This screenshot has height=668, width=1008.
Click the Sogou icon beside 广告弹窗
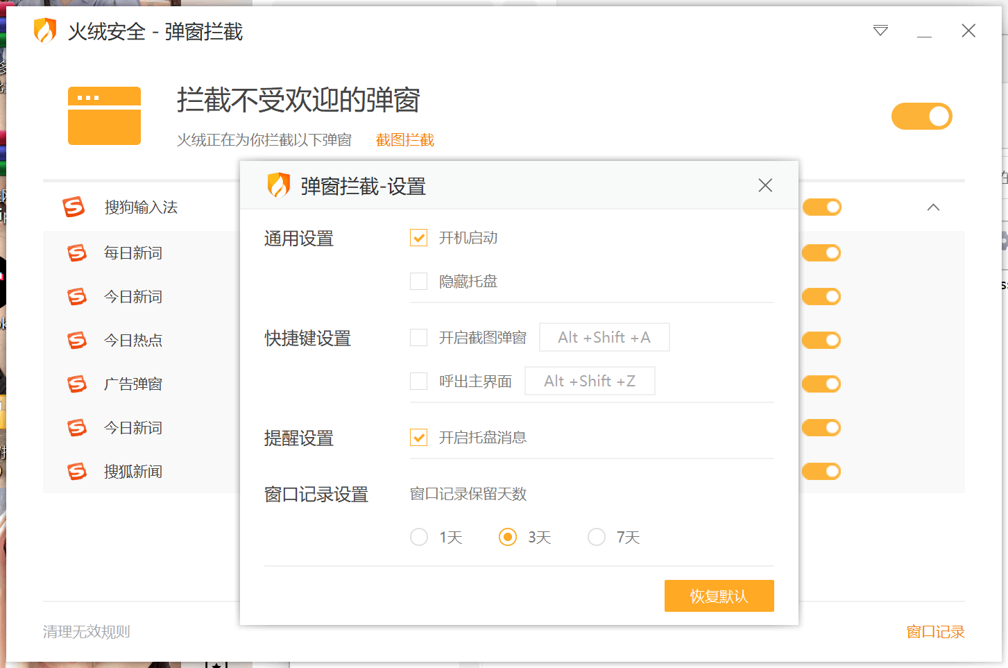pyautogui.click(x=77, y=384)
